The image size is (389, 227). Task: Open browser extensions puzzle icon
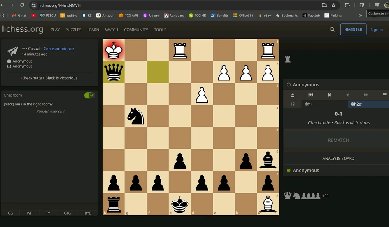click(x=347, y=5)
